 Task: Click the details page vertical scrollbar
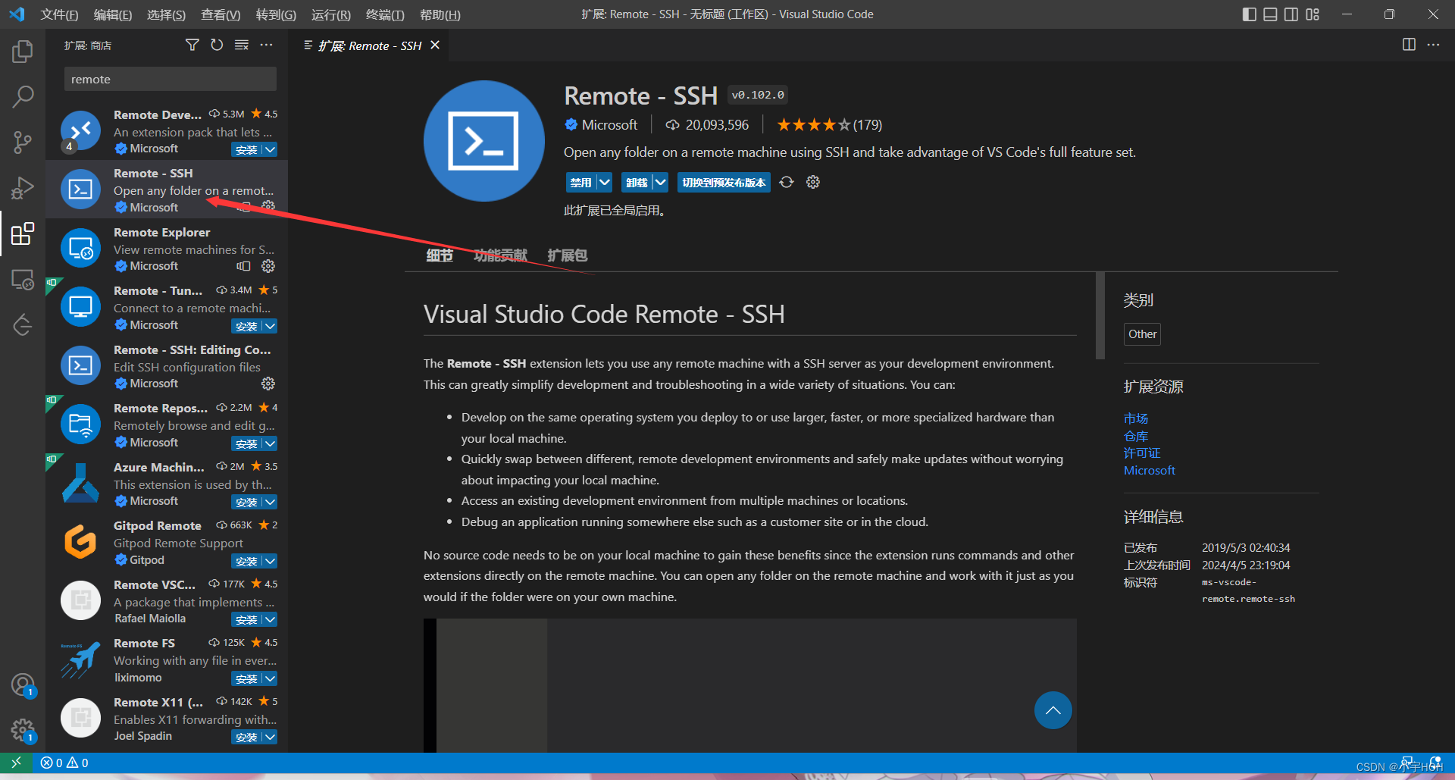coord(1100,315)
